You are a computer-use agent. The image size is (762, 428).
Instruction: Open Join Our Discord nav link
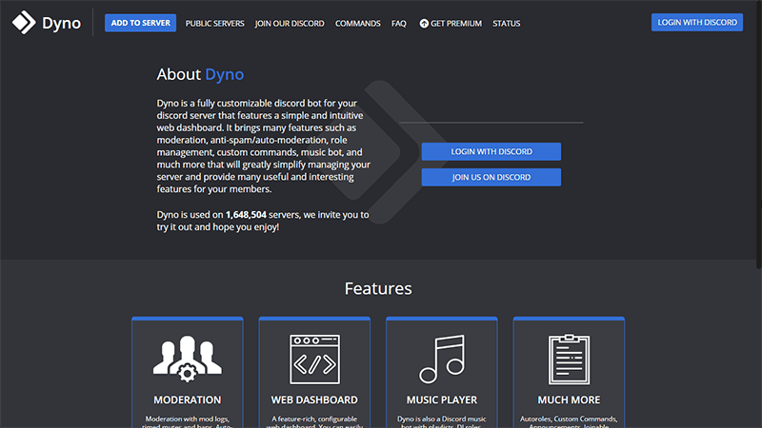290,23
